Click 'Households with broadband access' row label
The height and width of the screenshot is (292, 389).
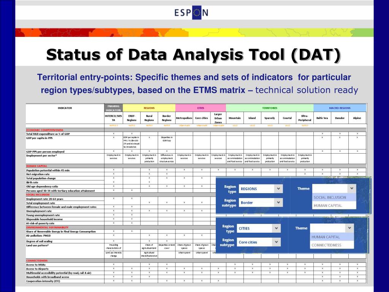click(x=47, y=277)
